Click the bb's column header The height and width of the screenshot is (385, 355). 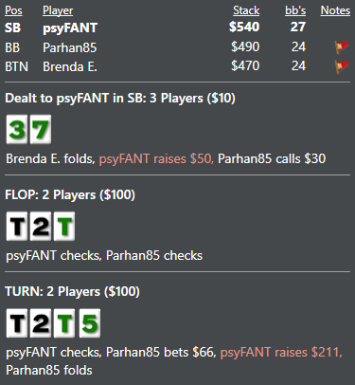(x=295, y=10)
